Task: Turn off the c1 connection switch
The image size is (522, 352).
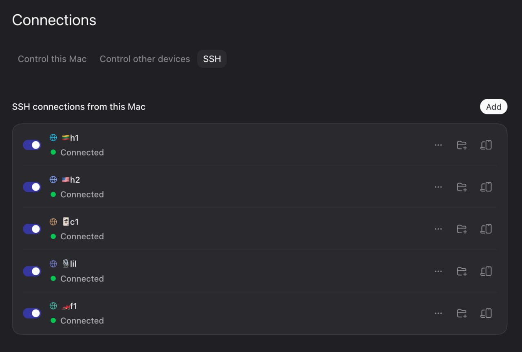Action: tap(32, 229)
